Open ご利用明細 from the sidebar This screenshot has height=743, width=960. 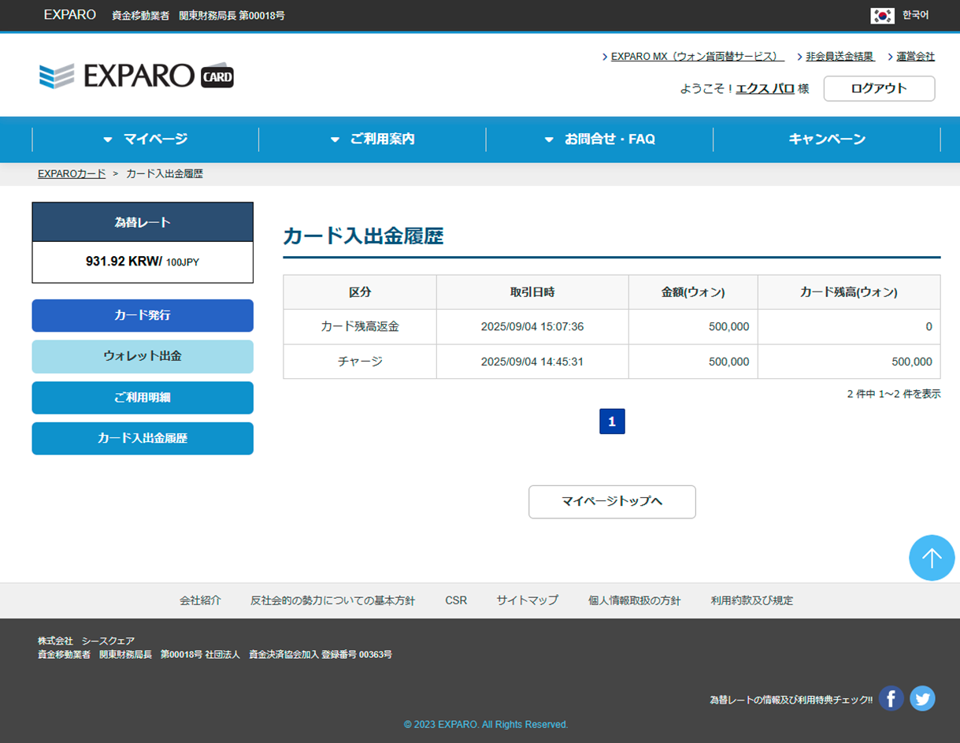[143, 398]
